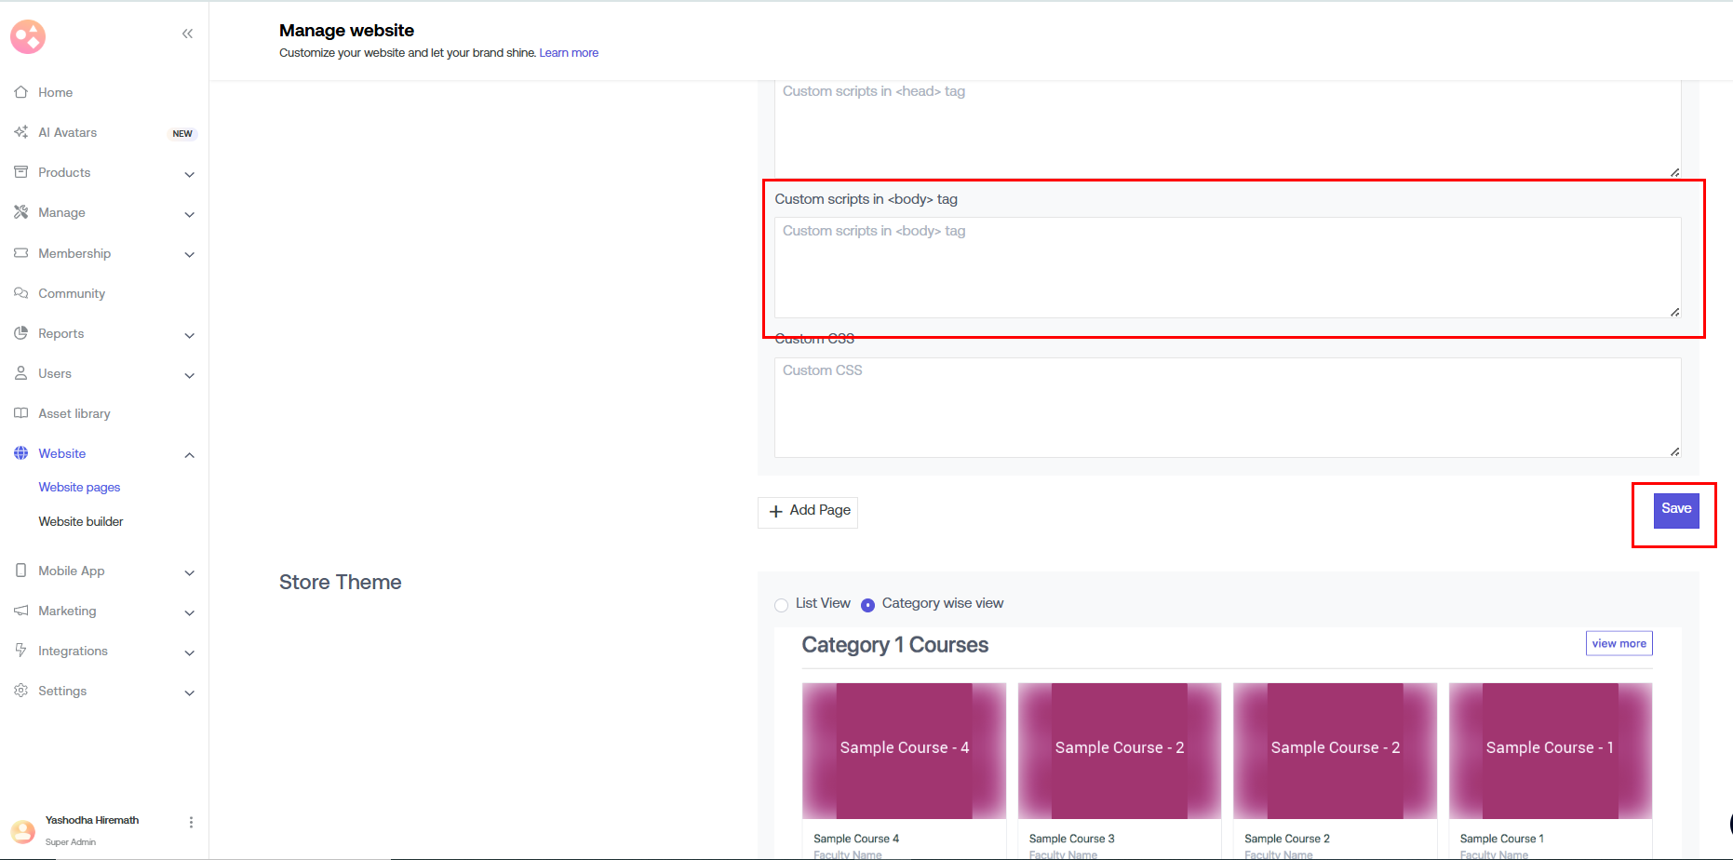
Task: Open user options three-dot menu
Action: pyautogui.click(x=191, y=822)
